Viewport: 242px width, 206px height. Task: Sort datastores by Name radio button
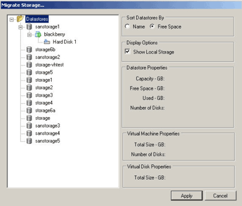(127, 26)
